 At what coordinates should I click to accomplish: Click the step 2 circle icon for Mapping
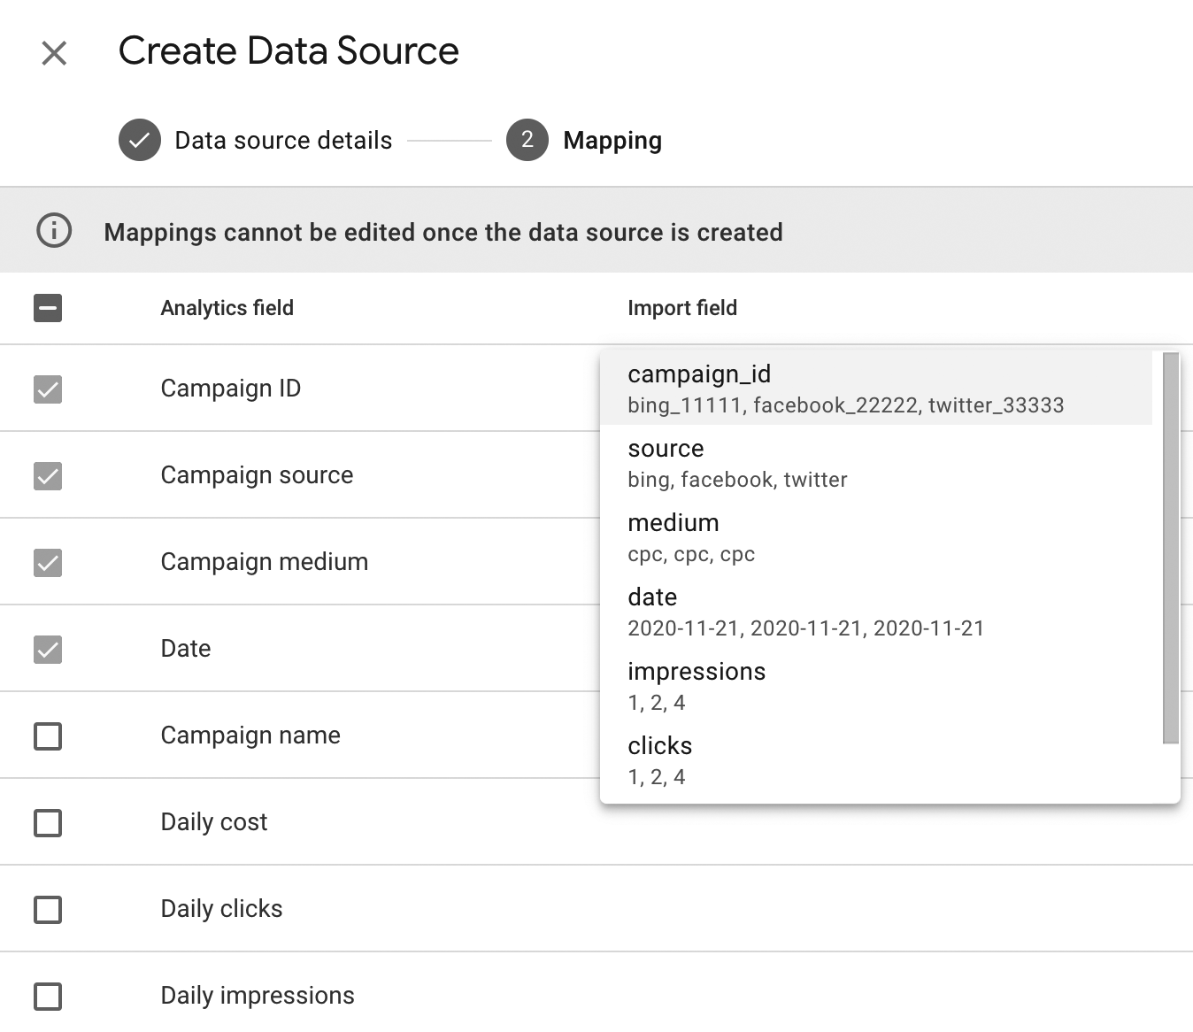pyautogui.click(x=527, y=140)
